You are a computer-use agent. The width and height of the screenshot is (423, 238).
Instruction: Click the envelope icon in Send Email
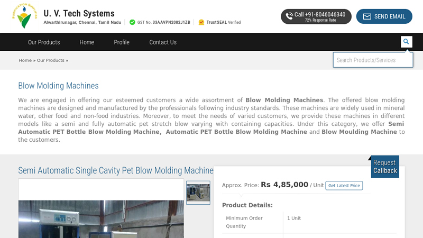(367, 16)
